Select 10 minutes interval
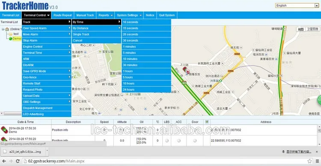 pyautogui.click(x=146, y=59)
